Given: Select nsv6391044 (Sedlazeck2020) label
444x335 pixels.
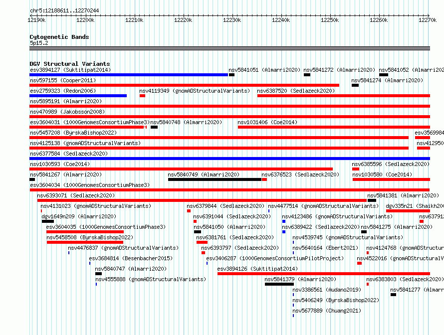Looking at the screenshot, I should [x=232, y=216].
